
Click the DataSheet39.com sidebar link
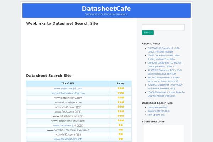(157, 107)
